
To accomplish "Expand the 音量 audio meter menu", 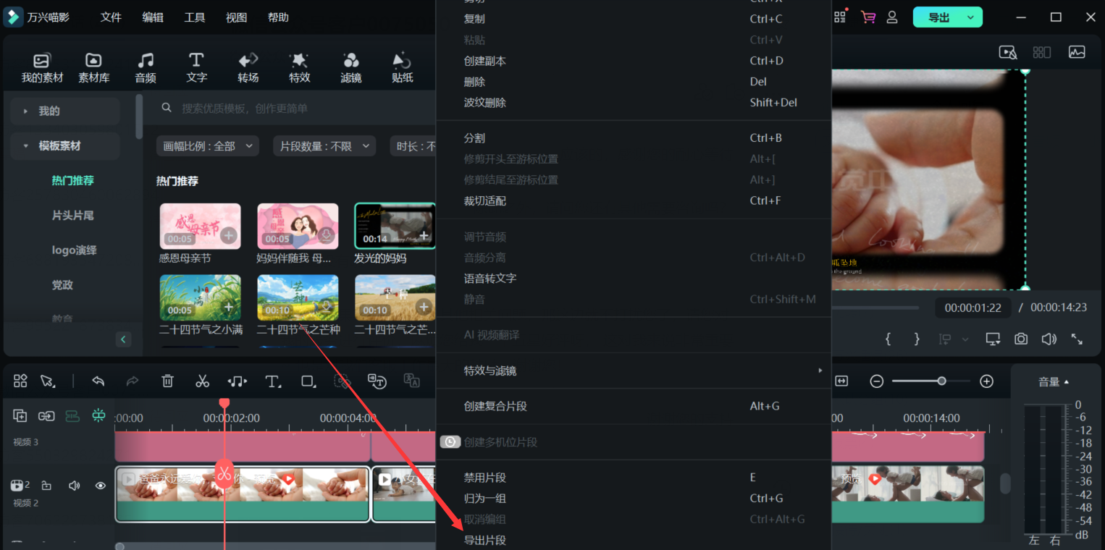I will 1054,381.
